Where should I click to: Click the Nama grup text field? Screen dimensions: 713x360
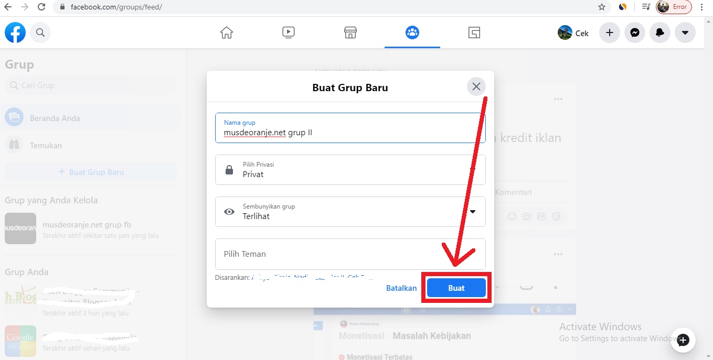(350, 128)
